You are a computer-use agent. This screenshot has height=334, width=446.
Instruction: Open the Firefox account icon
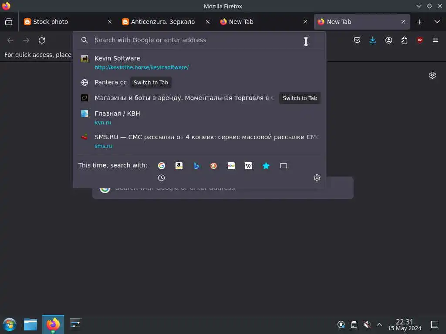389,40
